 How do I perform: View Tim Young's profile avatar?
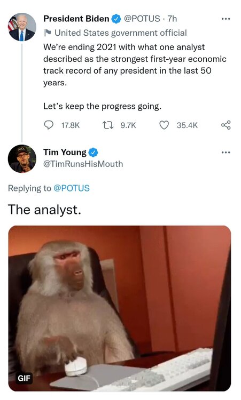tap(22, 159)
